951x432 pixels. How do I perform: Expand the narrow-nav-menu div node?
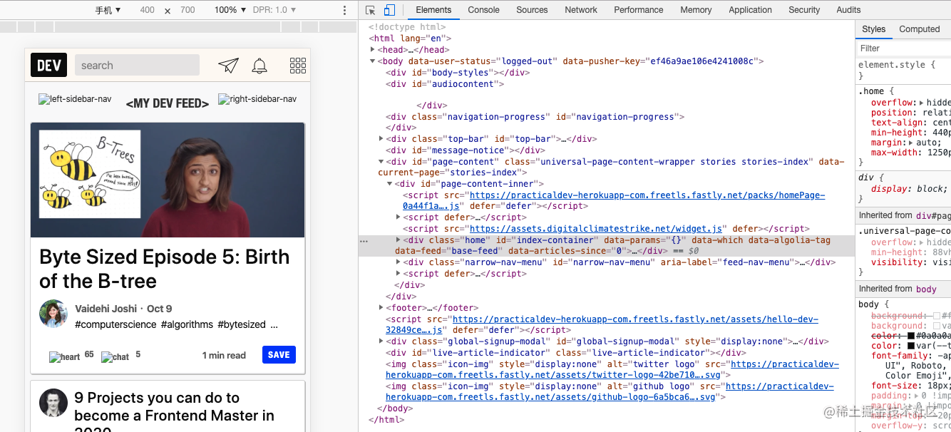pyautogui.click(x=399, y=262)
